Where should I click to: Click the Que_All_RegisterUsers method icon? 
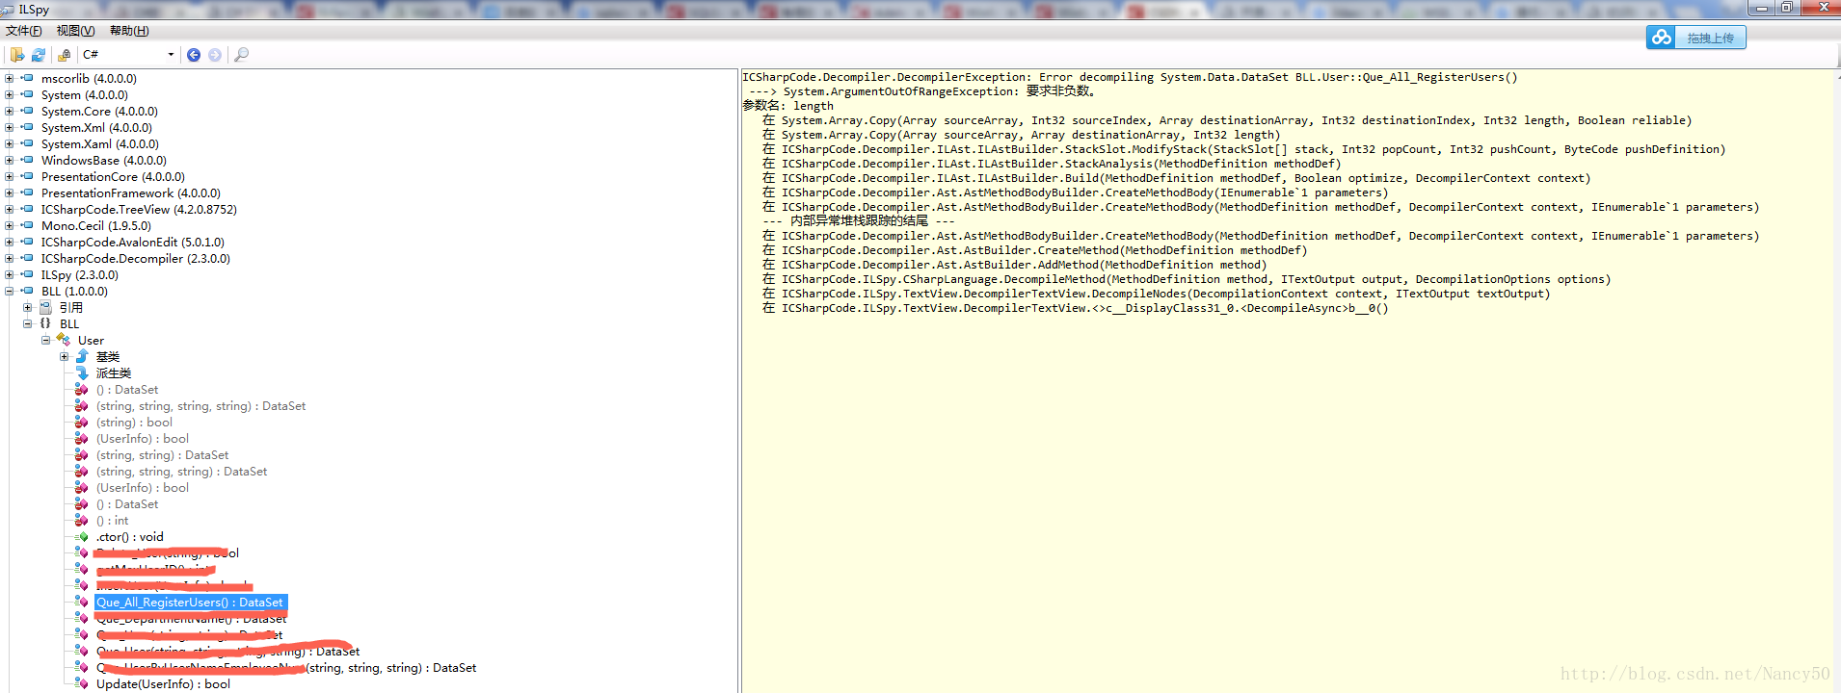click(82, 603)
